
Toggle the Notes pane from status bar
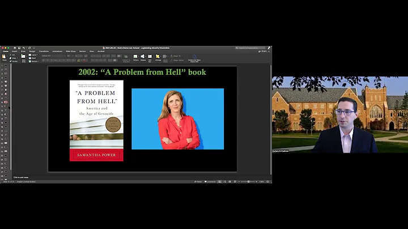tap(198, 181)
